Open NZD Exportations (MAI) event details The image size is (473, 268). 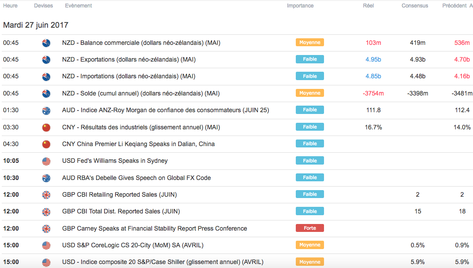tap(129, 59)
